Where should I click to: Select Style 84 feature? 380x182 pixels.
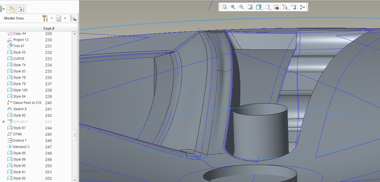[19, 96]
